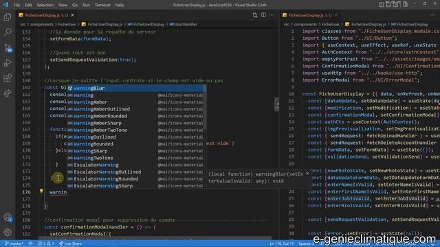Screen dimensions: 440x247
Task: Click the 'master*' git branch in status bar
Action: 14,244
